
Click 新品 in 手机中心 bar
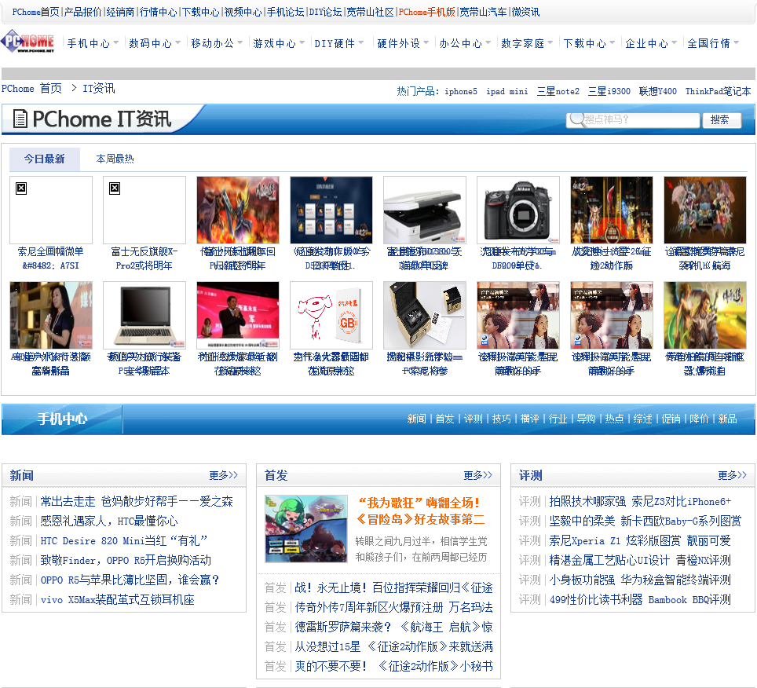(727, 419)
